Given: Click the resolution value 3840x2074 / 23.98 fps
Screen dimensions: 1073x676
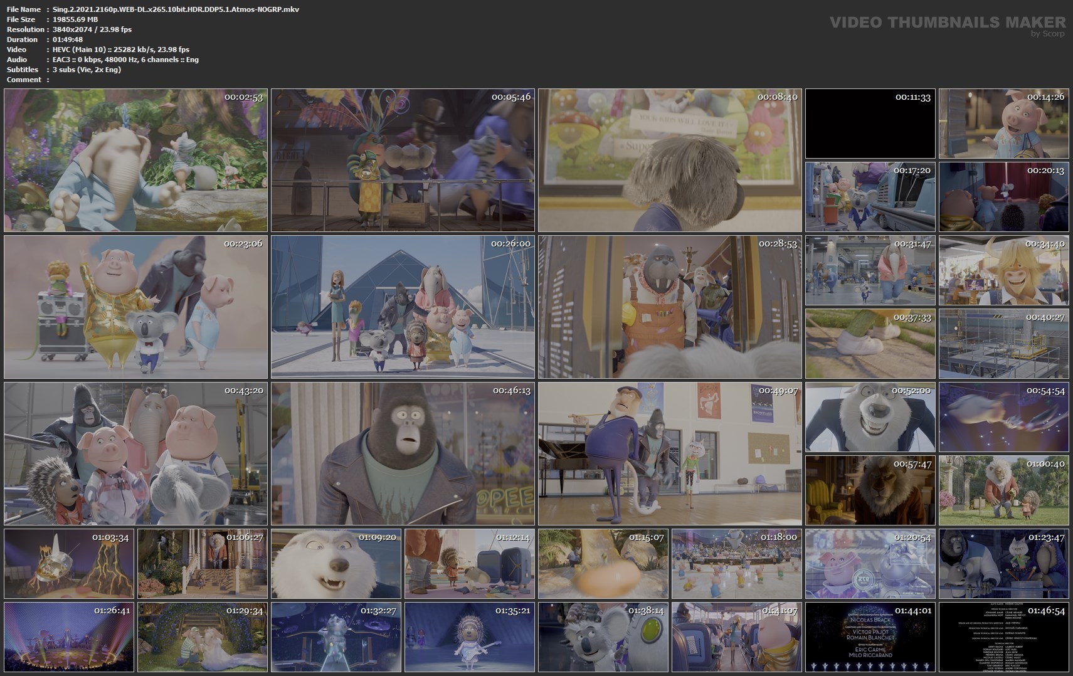Looking at the screenshot, I should coord(92,29).
